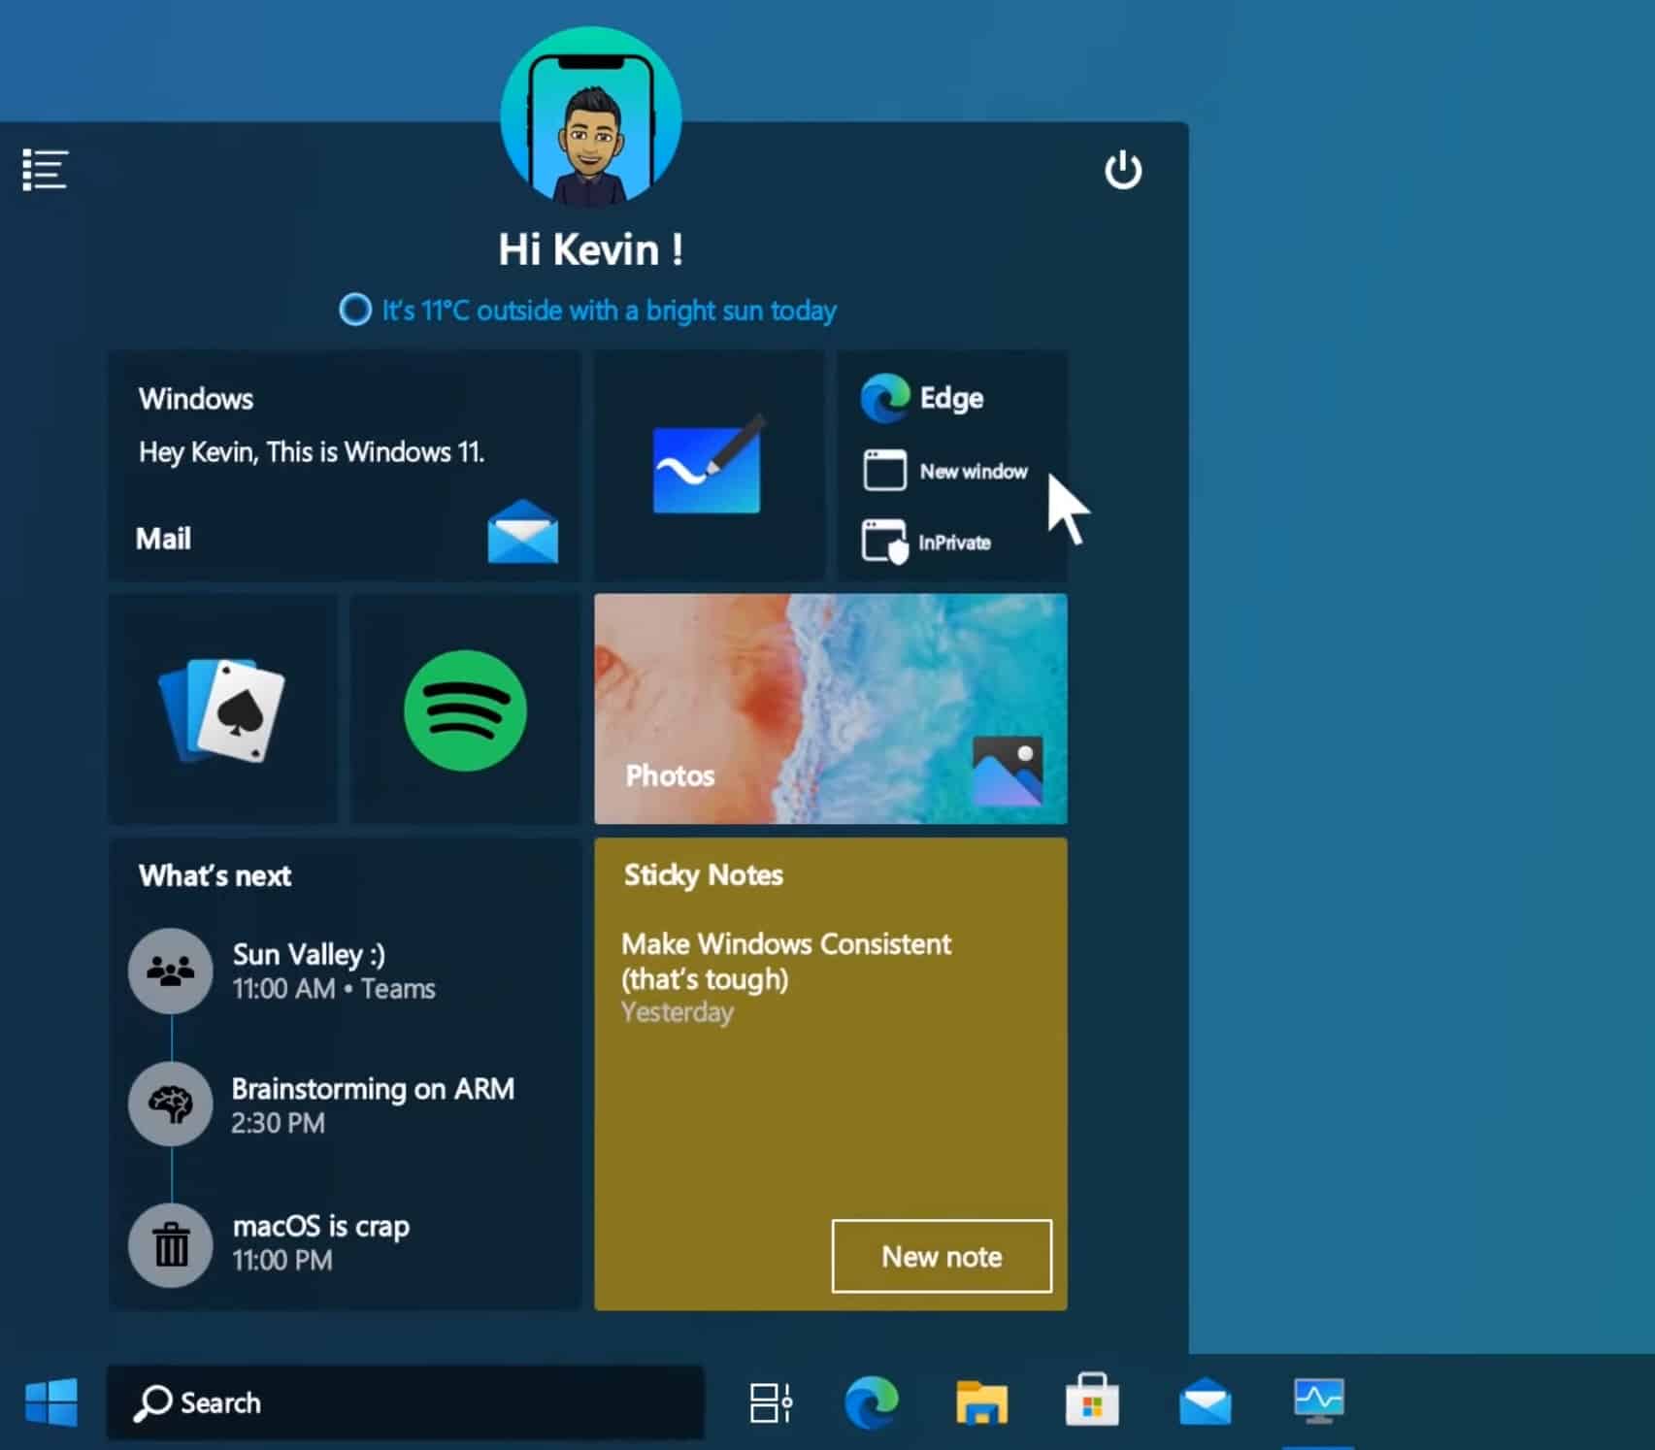
Task: Expand the all apps list icon
Action: [x=45, y=171]
